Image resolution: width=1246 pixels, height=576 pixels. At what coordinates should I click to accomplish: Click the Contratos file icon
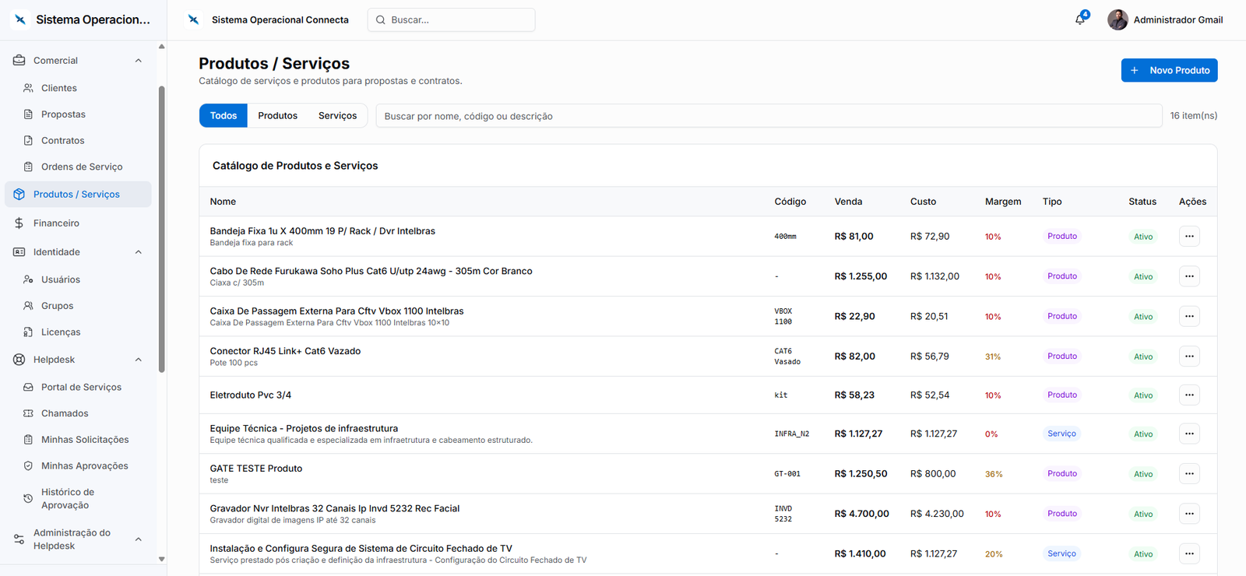tap(28, 141)
